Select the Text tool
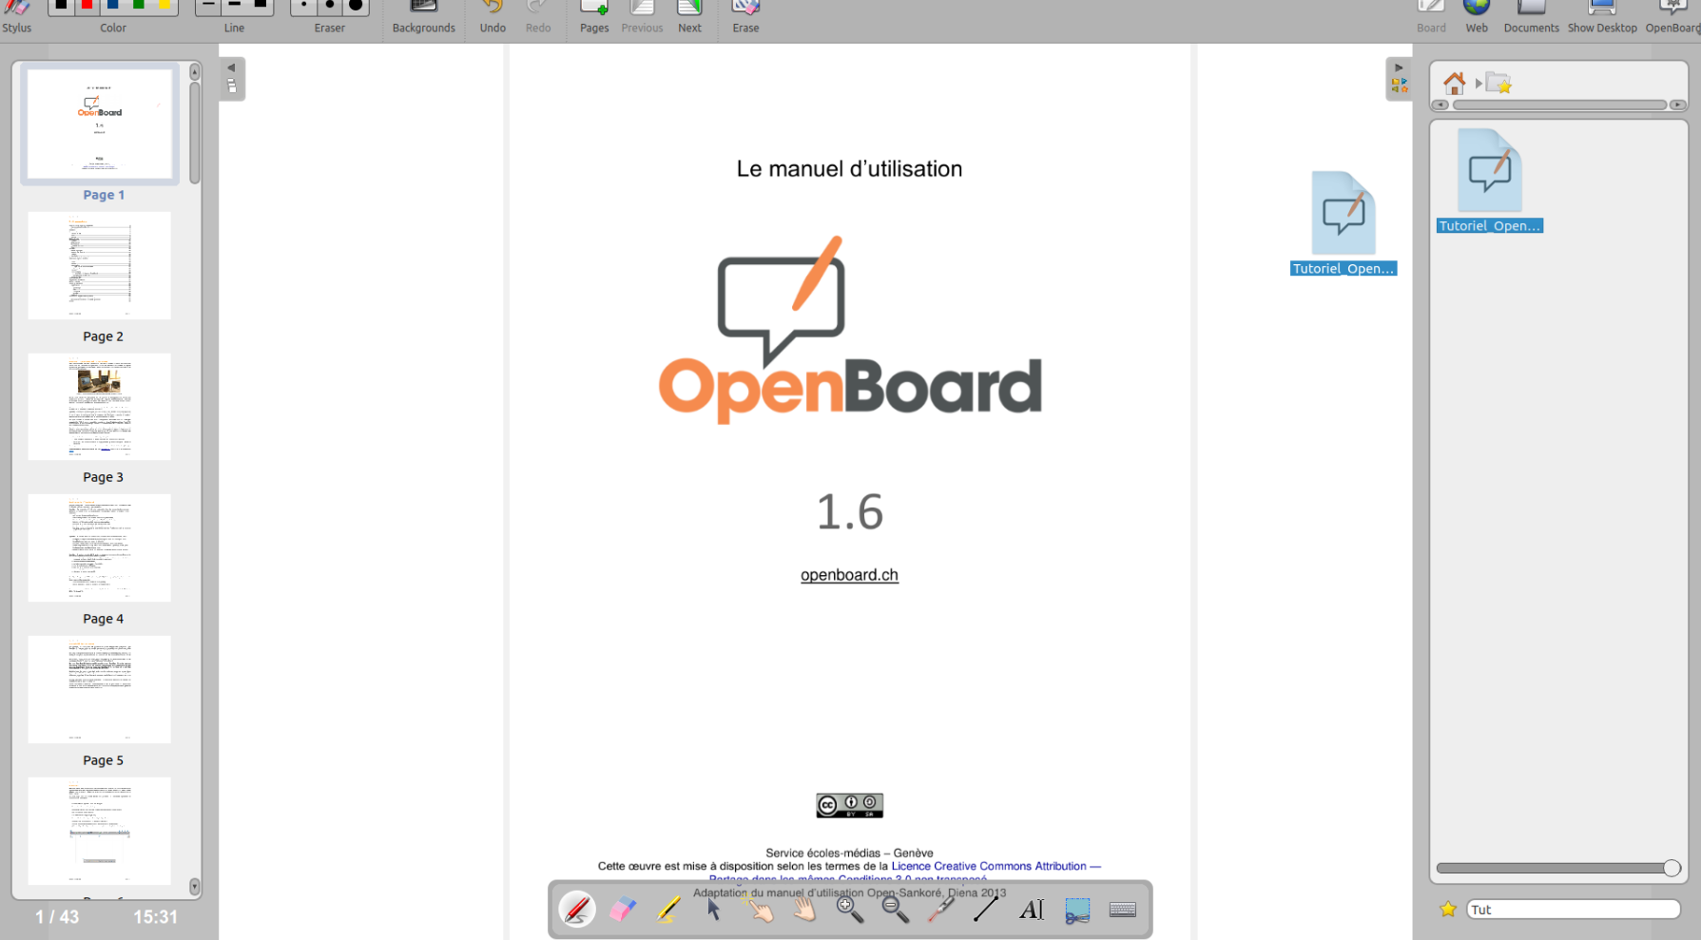 1032,910
